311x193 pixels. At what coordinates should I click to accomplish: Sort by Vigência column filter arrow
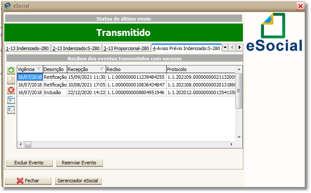pyautogui.click(x=39, y=69)
